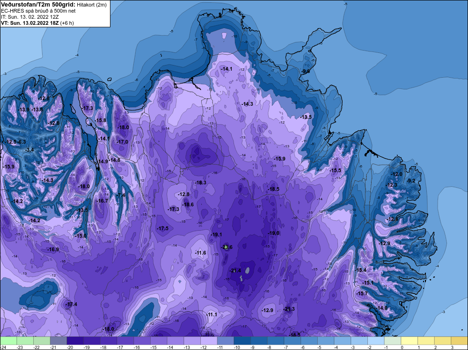The width and height of the screenshot is (468, 350).
Task: Select the '-12.3' temperature reading
Action: 392,185
